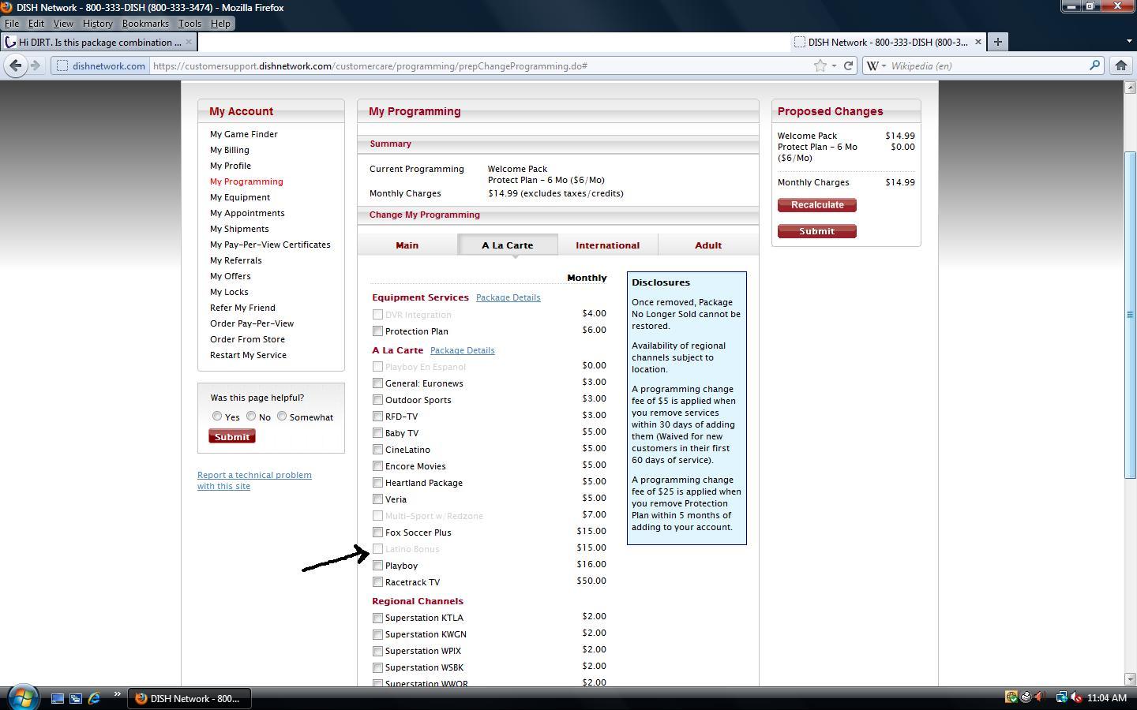Click the browser Back arrow button

(x=15, y=65)
